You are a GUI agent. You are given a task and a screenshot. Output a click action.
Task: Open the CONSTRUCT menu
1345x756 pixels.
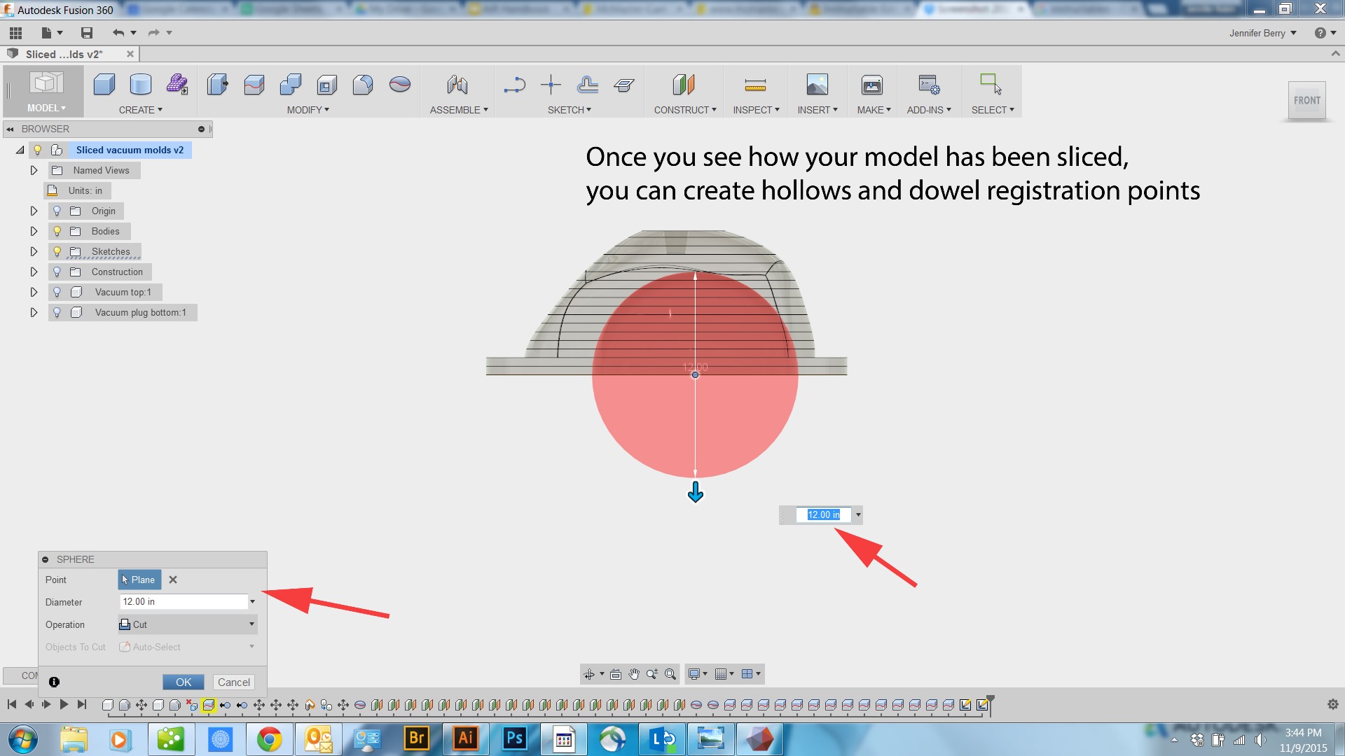click(684, 110)
